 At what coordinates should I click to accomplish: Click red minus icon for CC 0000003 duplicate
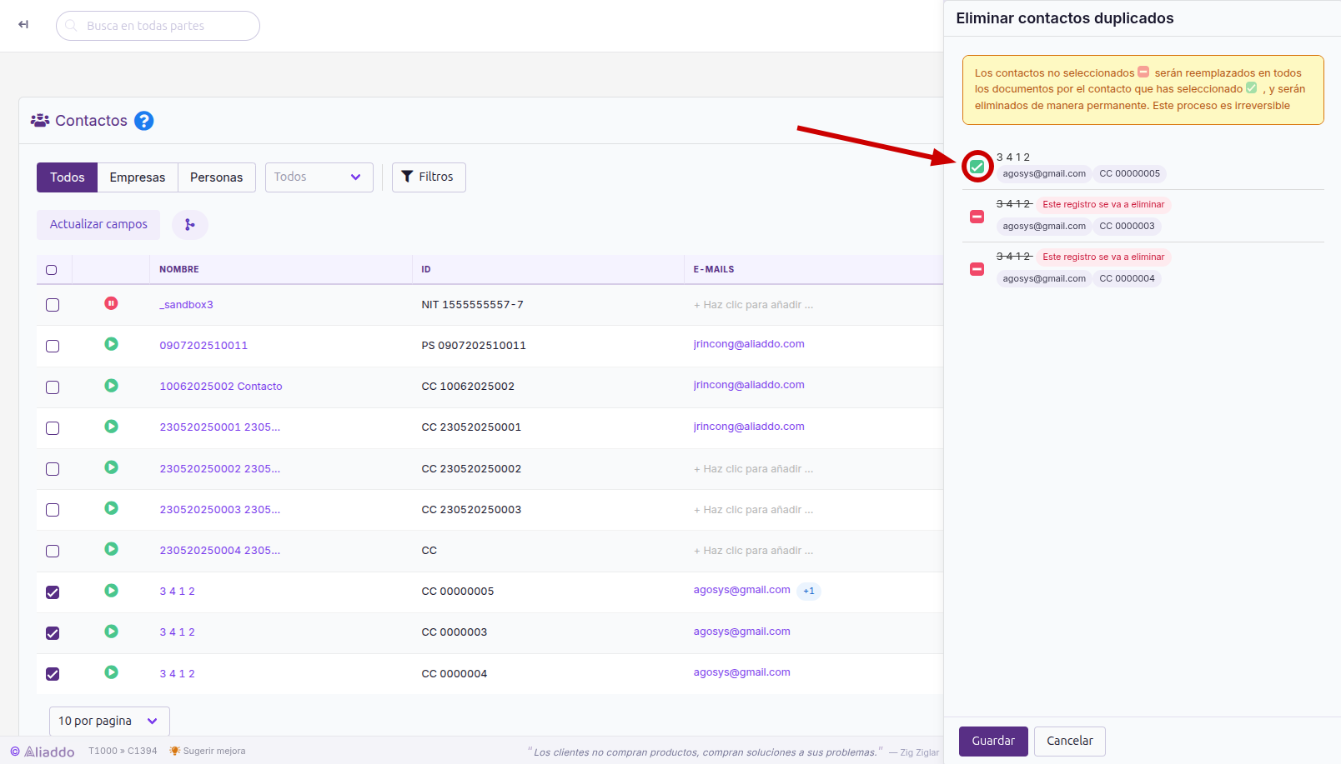977,217
